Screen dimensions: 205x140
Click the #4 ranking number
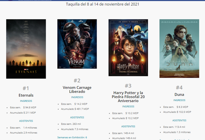pyautogui.click(x=179, y=87)
